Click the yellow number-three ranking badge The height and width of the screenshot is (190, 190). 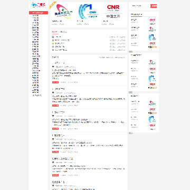point(53,43)
